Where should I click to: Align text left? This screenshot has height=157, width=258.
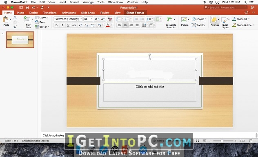(119, 25)
